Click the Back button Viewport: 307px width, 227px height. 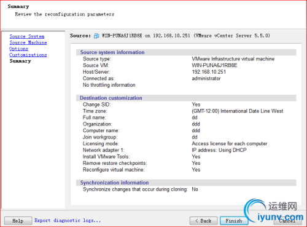pyautogui.click(x=203, y=221)
